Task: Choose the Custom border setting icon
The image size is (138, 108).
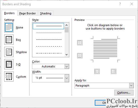Action: click(9, 76)
